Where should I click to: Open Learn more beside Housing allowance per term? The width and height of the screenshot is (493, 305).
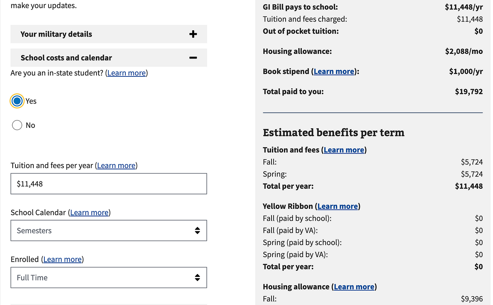[354, 287]
